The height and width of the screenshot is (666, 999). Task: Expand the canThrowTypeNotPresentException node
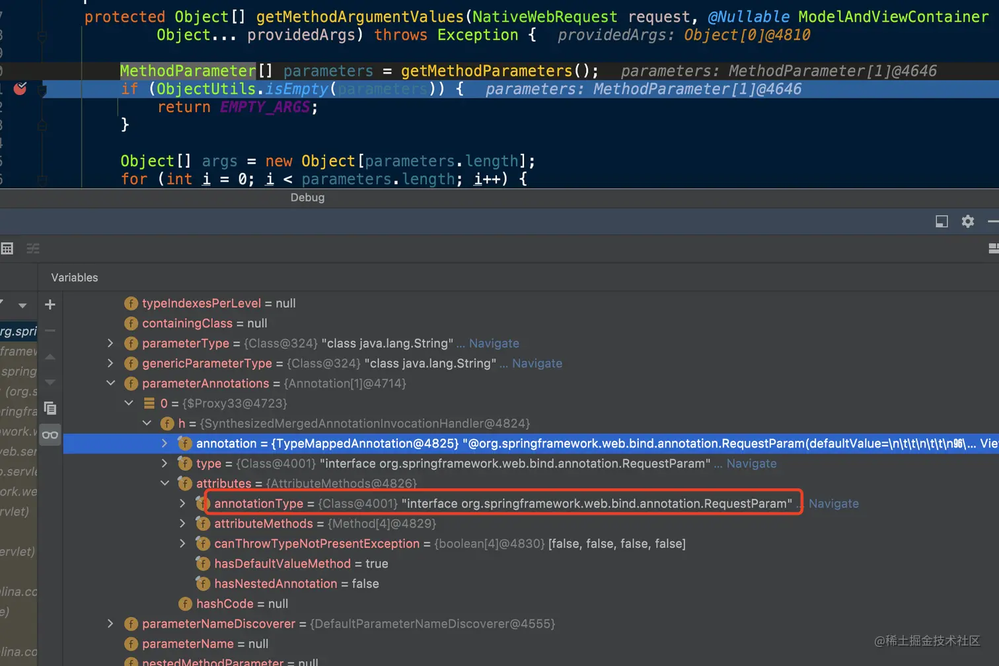pyautogui.click(x=183, y=543)
